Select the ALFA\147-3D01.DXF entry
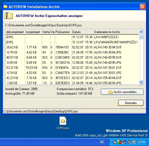Viewport: 149px width, 146px height. 72,68
